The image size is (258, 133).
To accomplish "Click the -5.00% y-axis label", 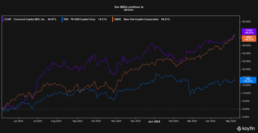I will [x=246, y=117].
